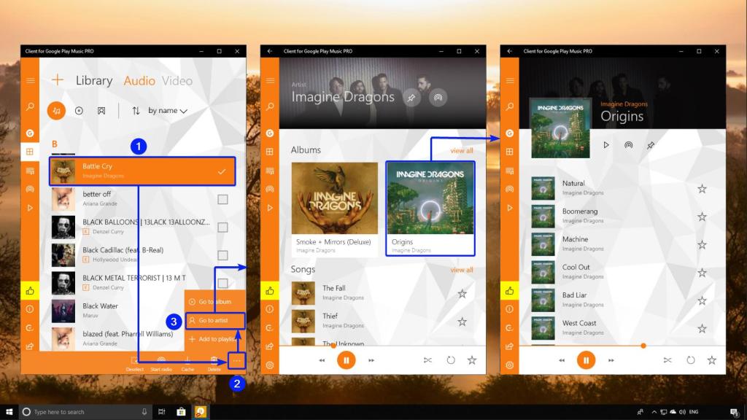The height and width of the screenshot is (420, 747).
Task: Check the box for the song better off
Action: pos(222,200)
